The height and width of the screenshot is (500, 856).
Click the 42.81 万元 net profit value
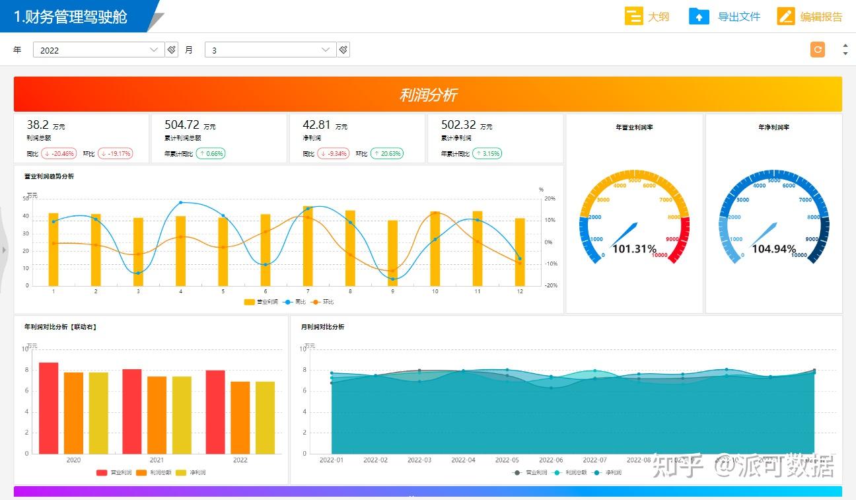pos(325,125)
